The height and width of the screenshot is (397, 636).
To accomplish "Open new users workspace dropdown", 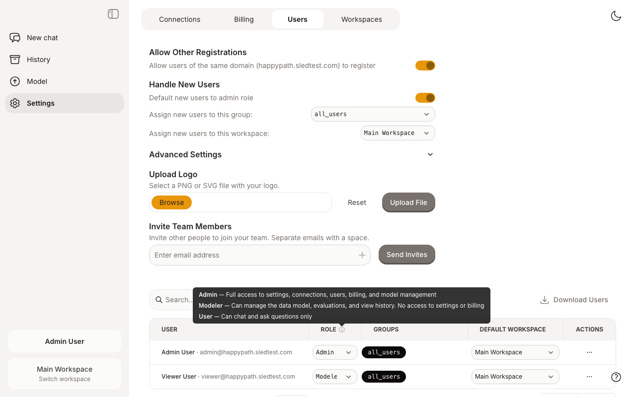I will [397, 133].
